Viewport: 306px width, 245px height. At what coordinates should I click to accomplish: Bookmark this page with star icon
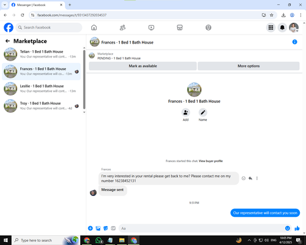[x=272, y=15]
